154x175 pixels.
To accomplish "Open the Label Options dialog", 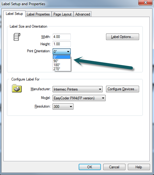I will (122, 37).
